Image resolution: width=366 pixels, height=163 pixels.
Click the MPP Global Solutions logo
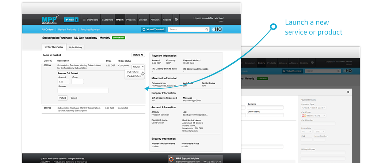pyautogui.click(x=50, y=20)
